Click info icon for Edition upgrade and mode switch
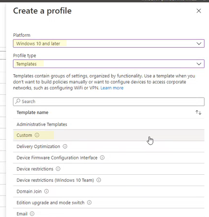The height and width of the screenshot is (217, 209). tap(89, 202)
